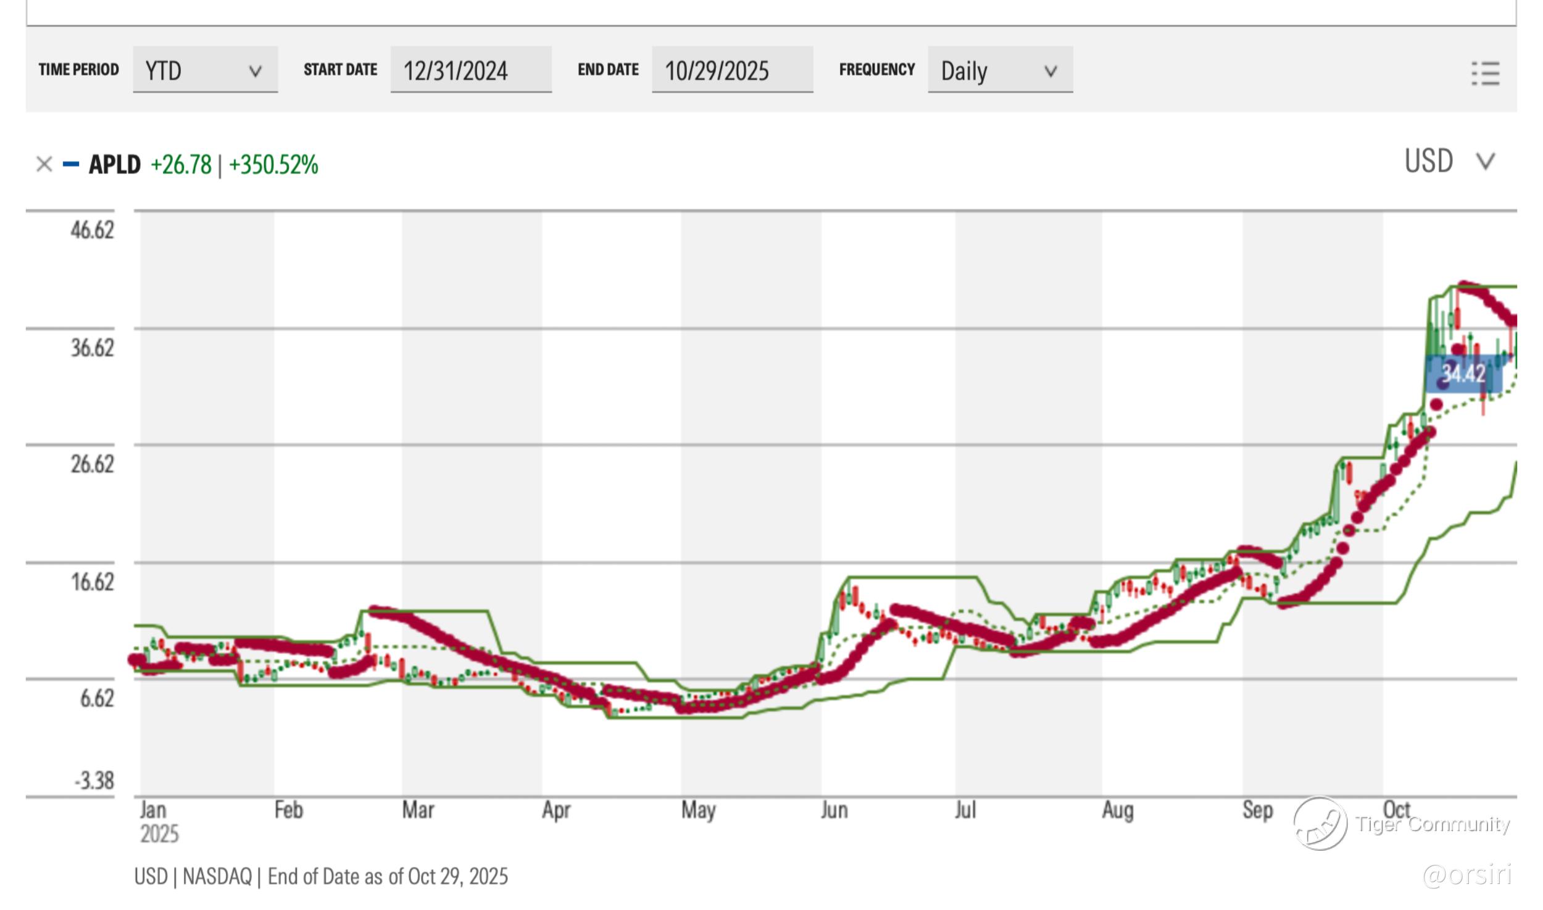
Task: Click the list view icon at top right
Action: point(1485,73)
